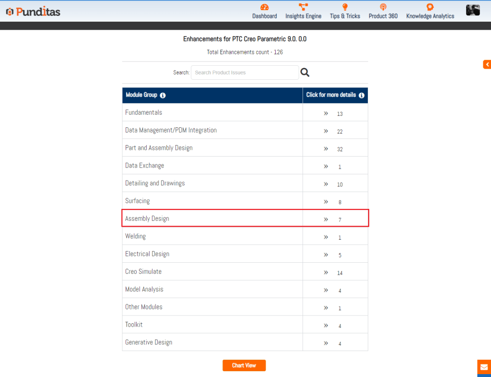Viewport: 491px width, 377px height.
Task: Click Knowledge Analytics icon
Action: 430,7
